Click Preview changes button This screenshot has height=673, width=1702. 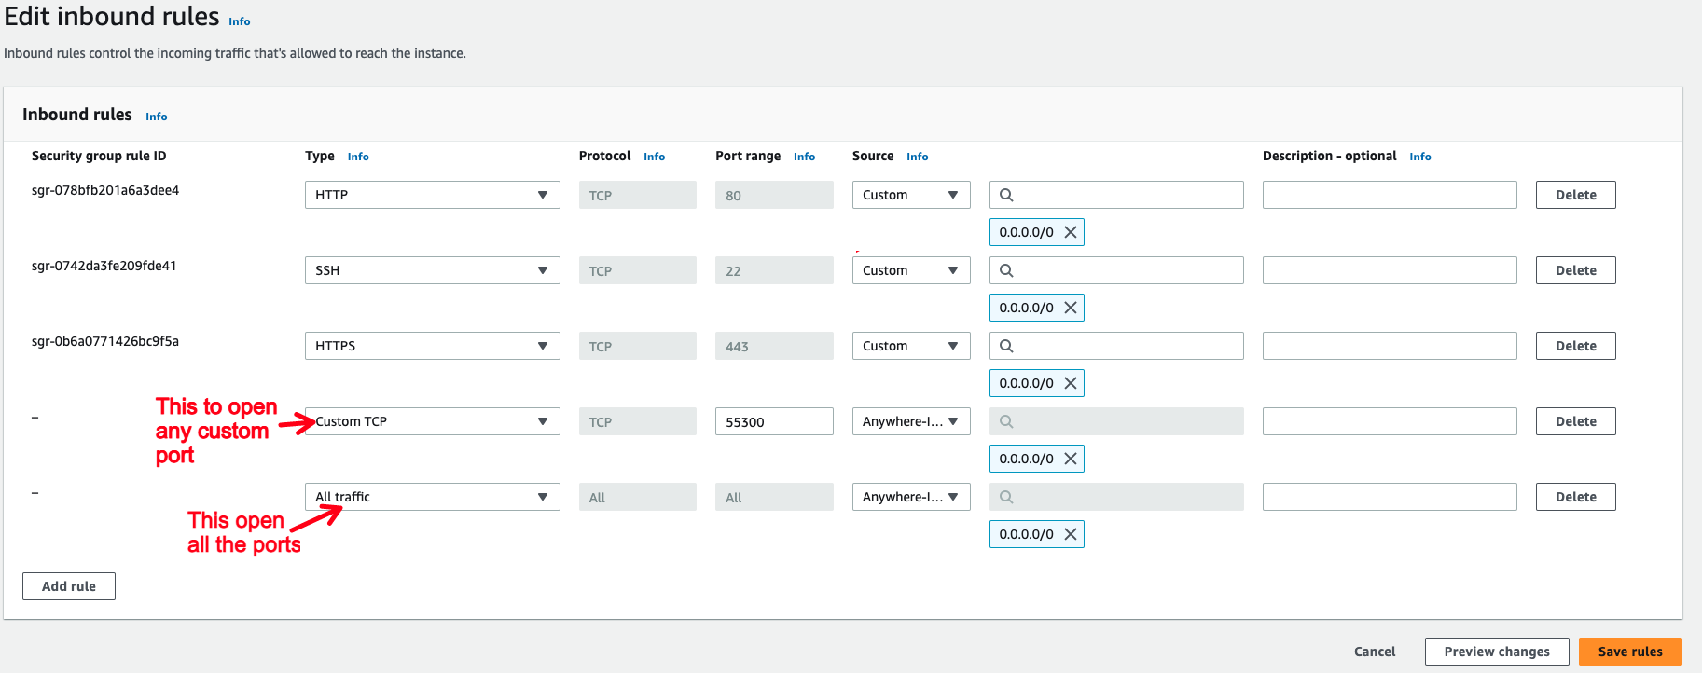1496,652
